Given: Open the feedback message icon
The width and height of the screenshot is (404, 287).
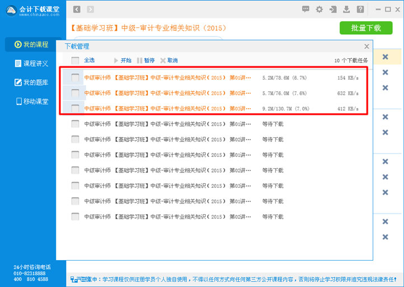Looking at the screenshot, I should [306, 9].
